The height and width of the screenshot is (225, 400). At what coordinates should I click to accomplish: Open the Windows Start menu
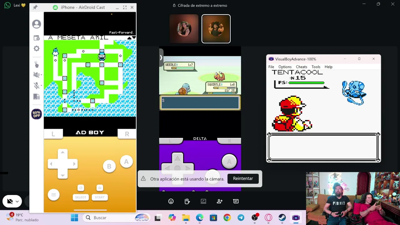tap(74, 218)
